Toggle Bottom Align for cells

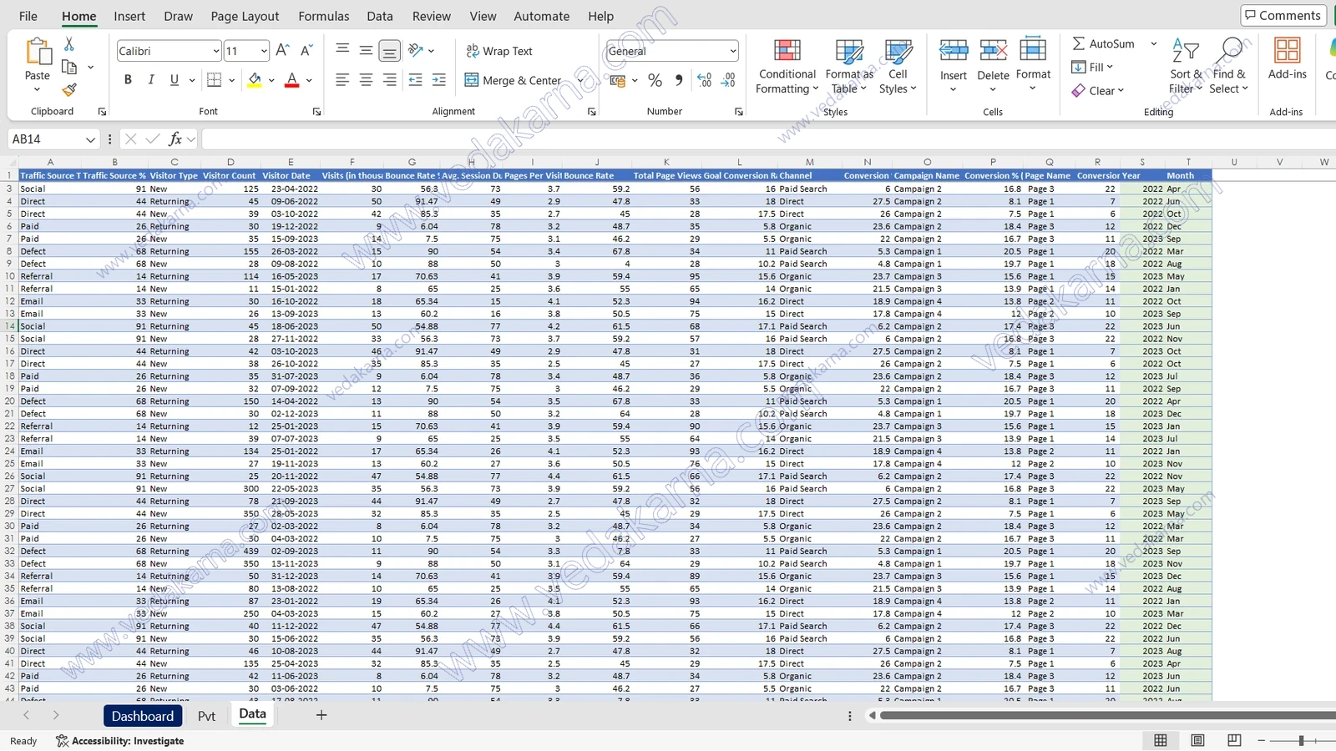pos(389,51)
